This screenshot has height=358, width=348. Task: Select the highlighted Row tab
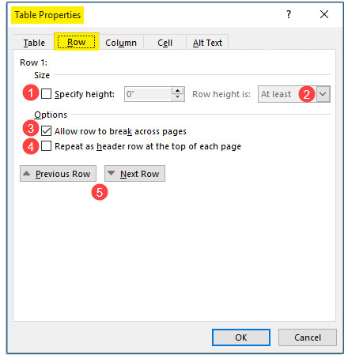[77, 42]
